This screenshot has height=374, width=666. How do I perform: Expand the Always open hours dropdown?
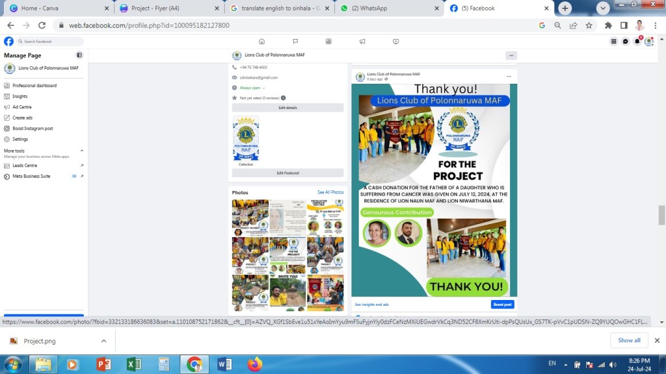(264, 88)
